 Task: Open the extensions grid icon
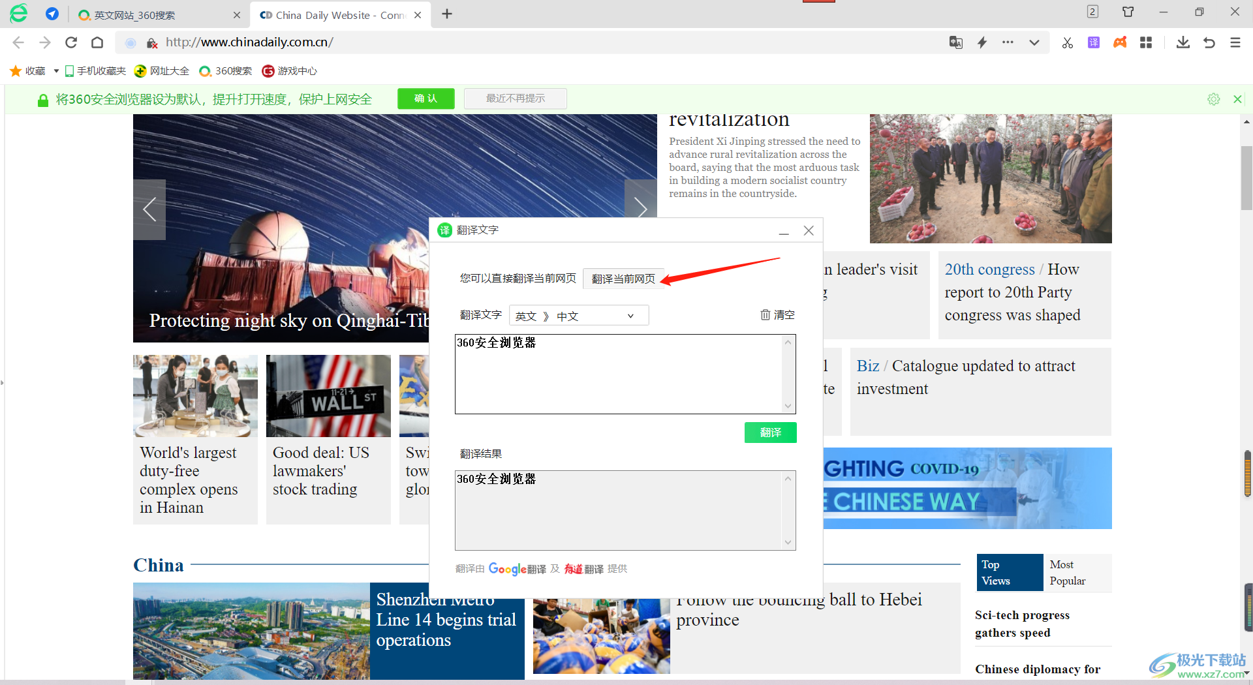click(x=1146, y=42)
